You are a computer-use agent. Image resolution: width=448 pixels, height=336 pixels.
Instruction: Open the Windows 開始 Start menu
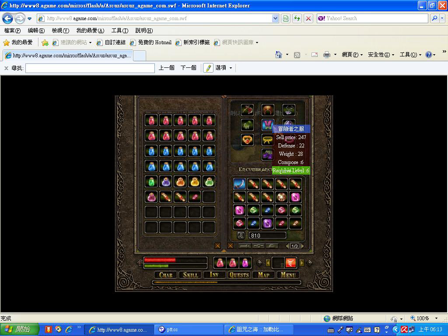19,329
